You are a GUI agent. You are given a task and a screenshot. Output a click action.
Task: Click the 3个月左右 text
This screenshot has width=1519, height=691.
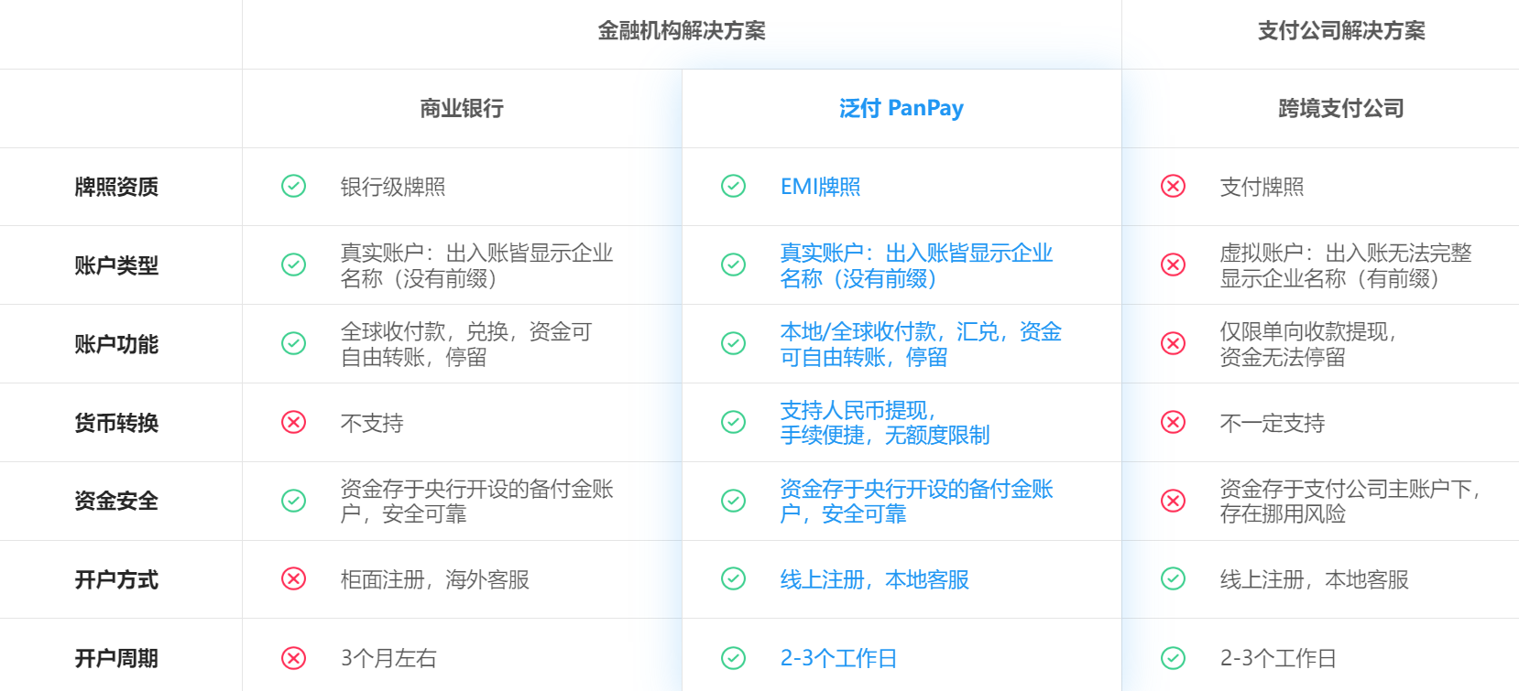coord(388,658)
